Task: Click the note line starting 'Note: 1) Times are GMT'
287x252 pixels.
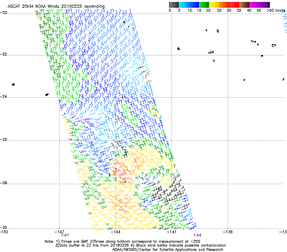Action: click(x=123, y=242)
